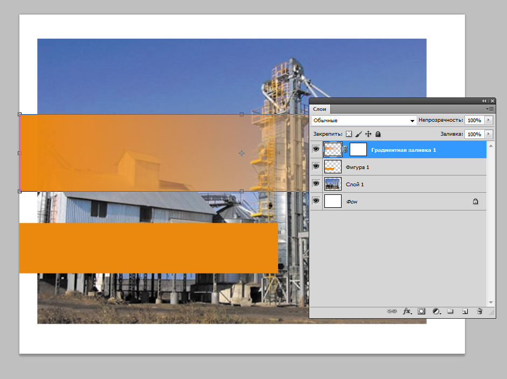Viewport: 507px width, 379px height.
Task: Create new fill or adjustment layer
Action: 436,311
